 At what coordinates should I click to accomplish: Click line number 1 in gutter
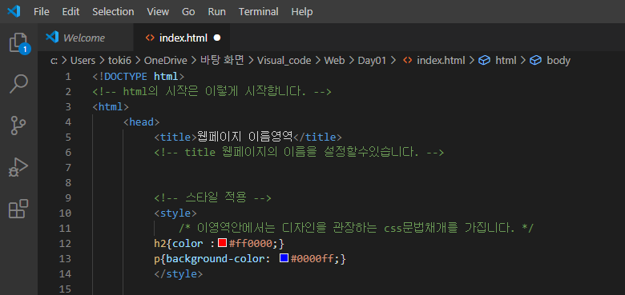pyautogui.click(x=68, y=76)
